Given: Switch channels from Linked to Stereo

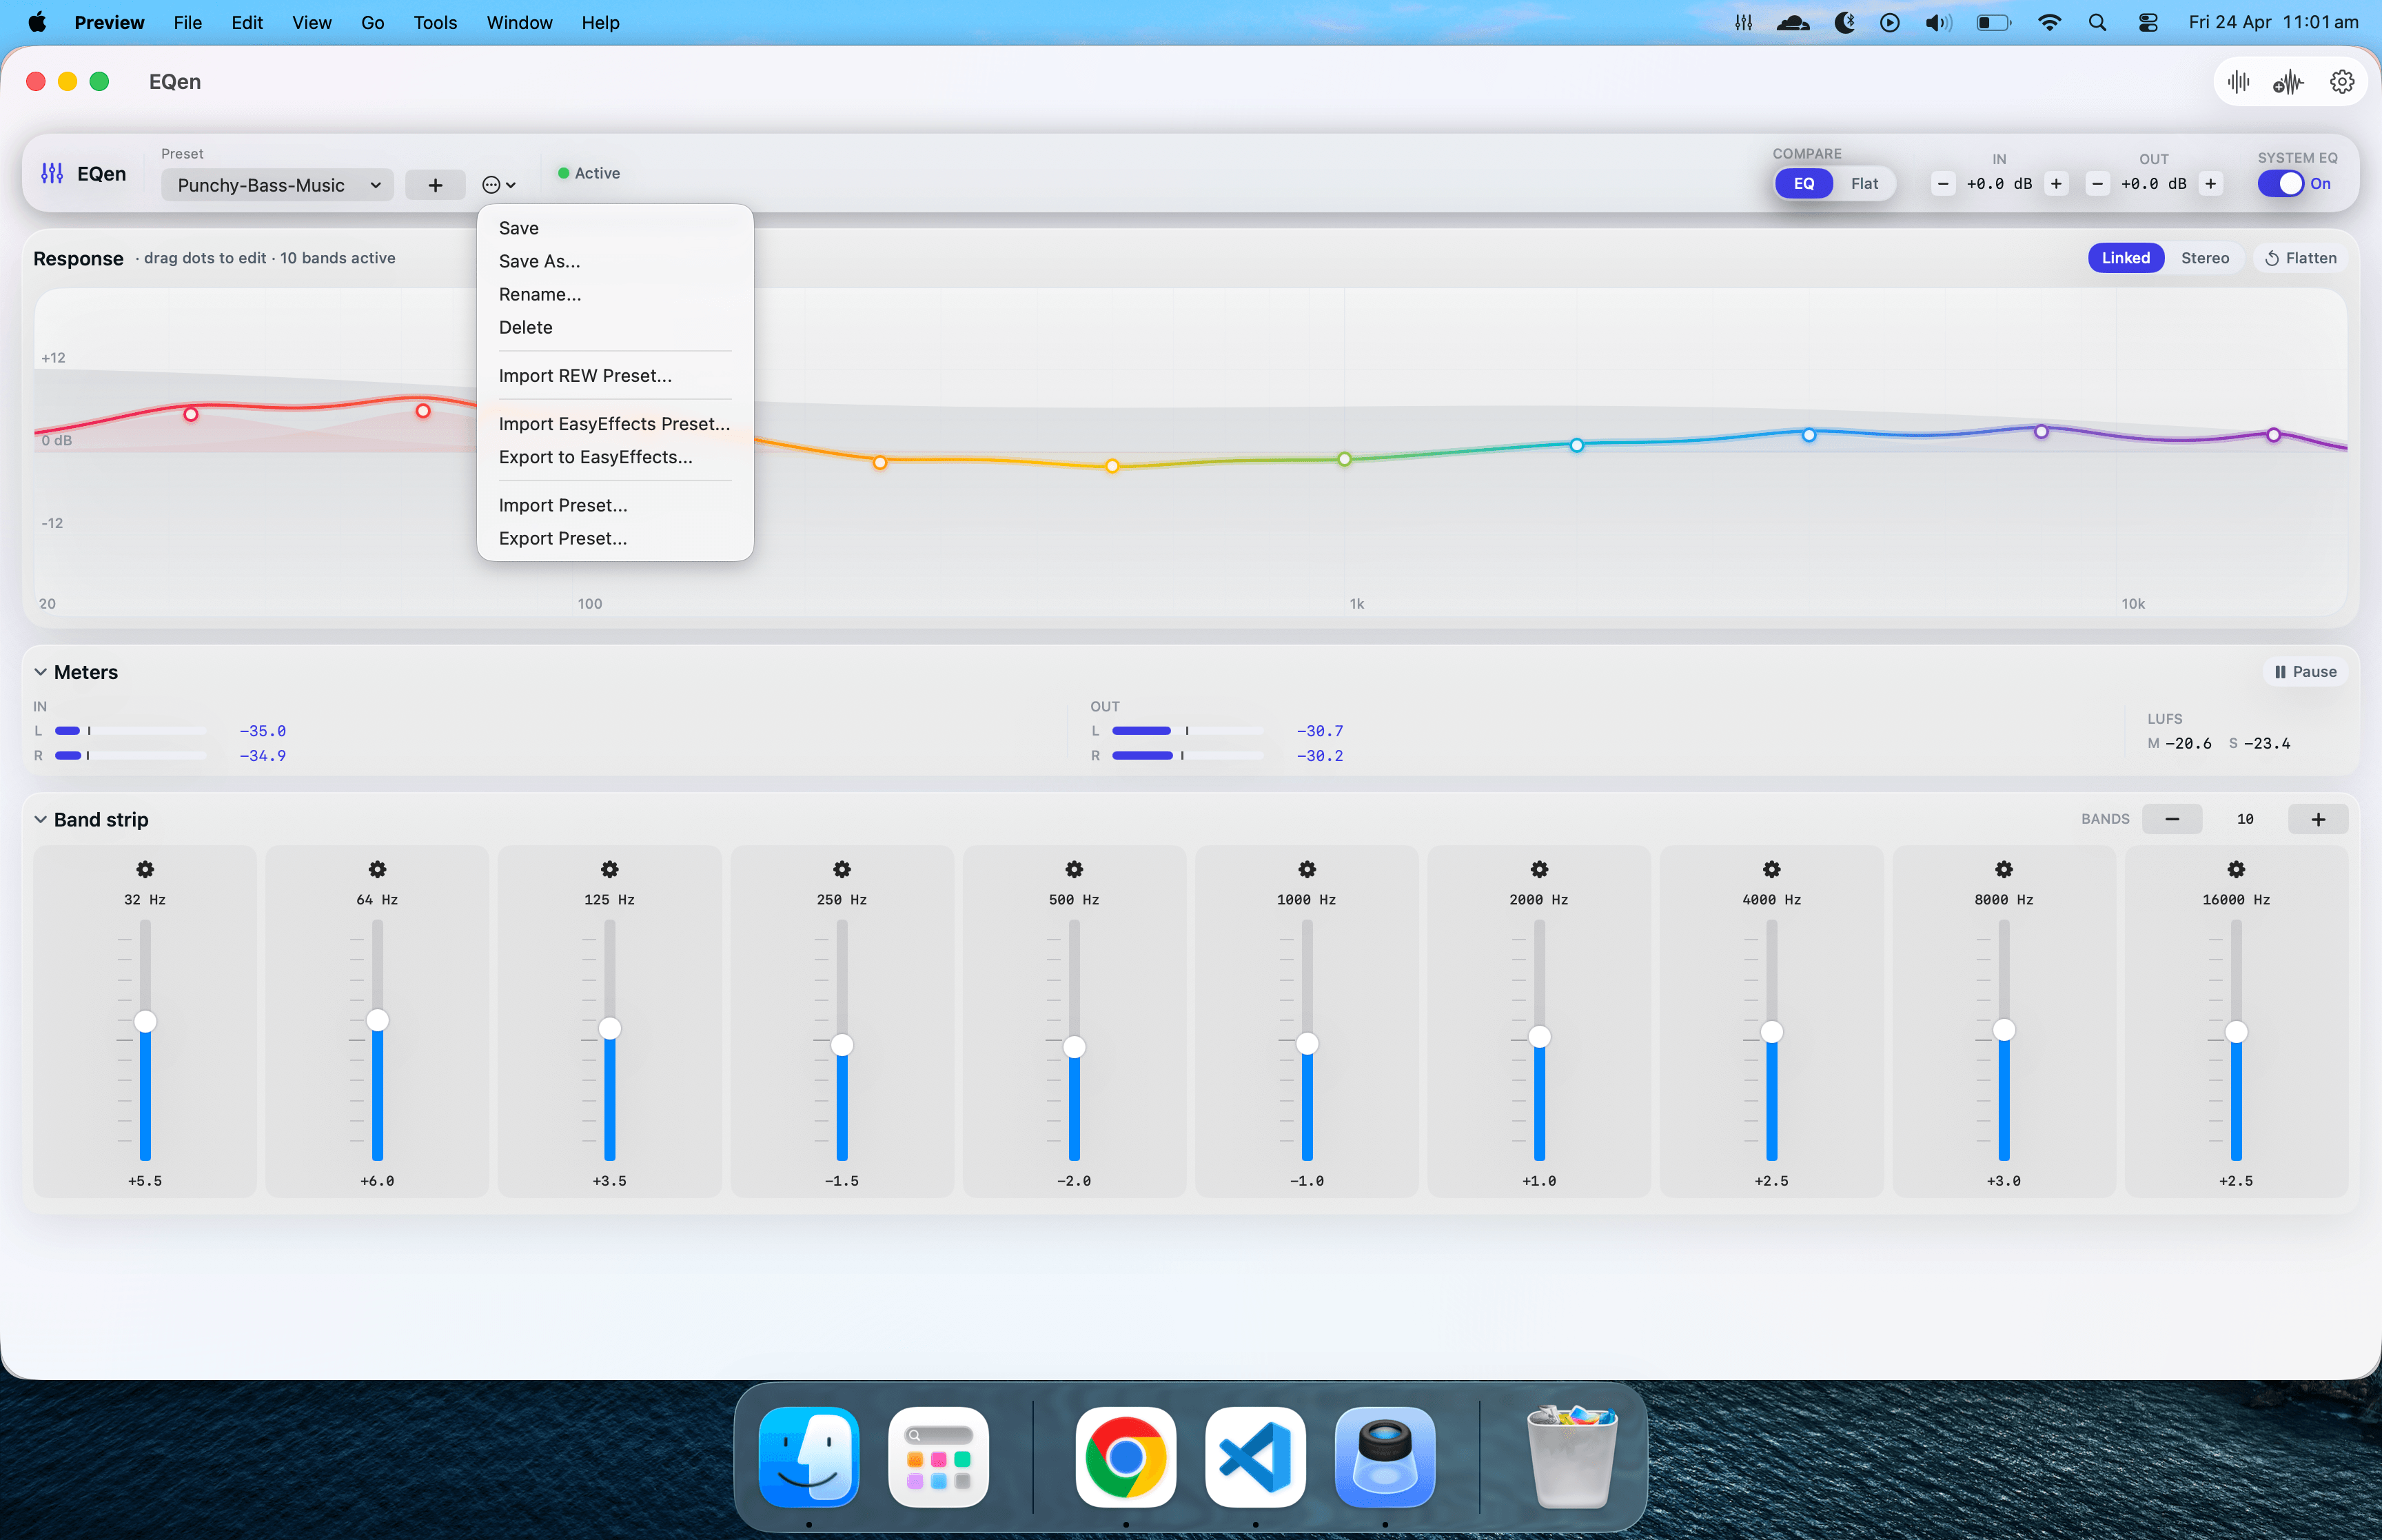Looking at the screenshot, I should tap(2205, 257).
